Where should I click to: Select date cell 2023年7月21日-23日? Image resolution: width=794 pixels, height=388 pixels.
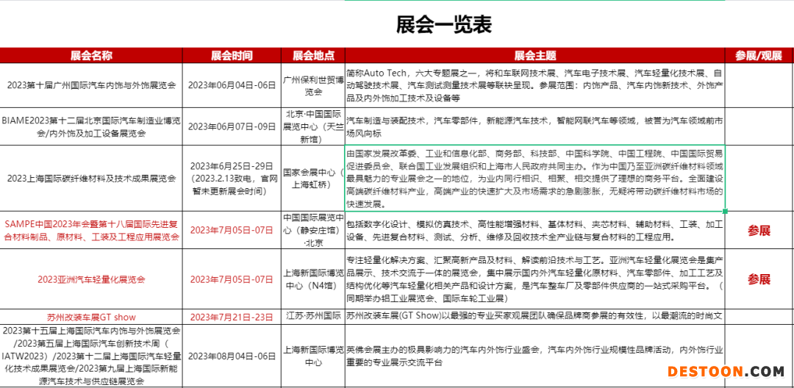coord(232,317)
